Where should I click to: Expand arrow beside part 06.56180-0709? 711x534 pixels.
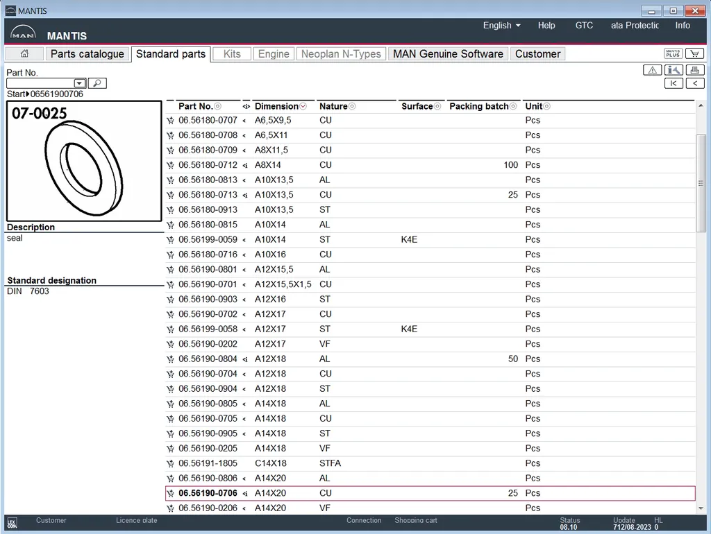(x=244, y=150)
